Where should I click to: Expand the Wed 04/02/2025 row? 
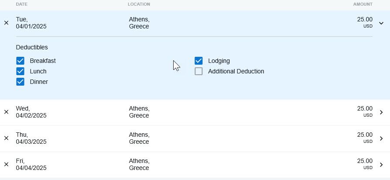click(x=381, y=112)
